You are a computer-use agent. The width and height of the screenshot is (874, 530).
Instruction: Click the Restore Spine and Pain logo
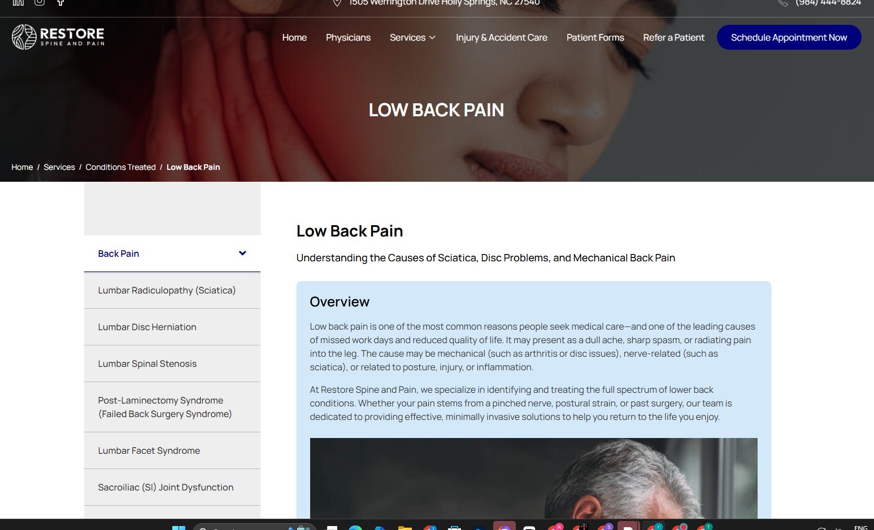[x=58, y=37]
